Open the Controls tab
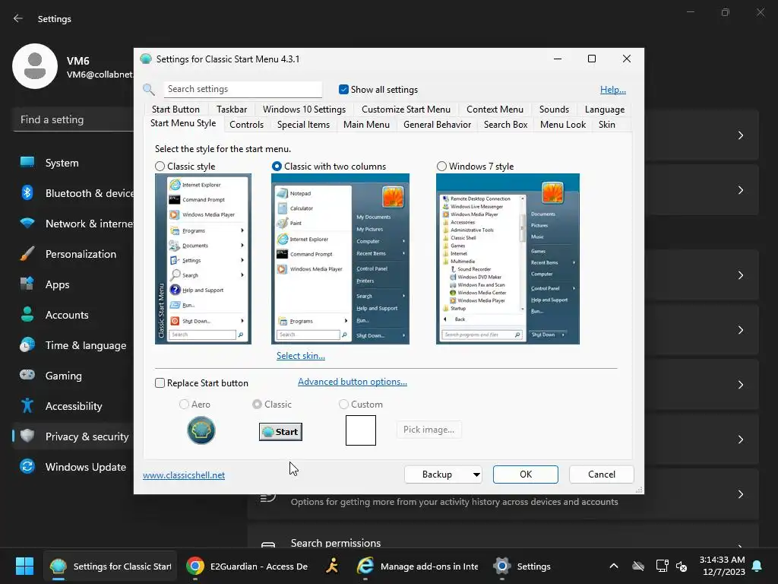The width and height of the screenshot is (778, 584). [247, 125]
